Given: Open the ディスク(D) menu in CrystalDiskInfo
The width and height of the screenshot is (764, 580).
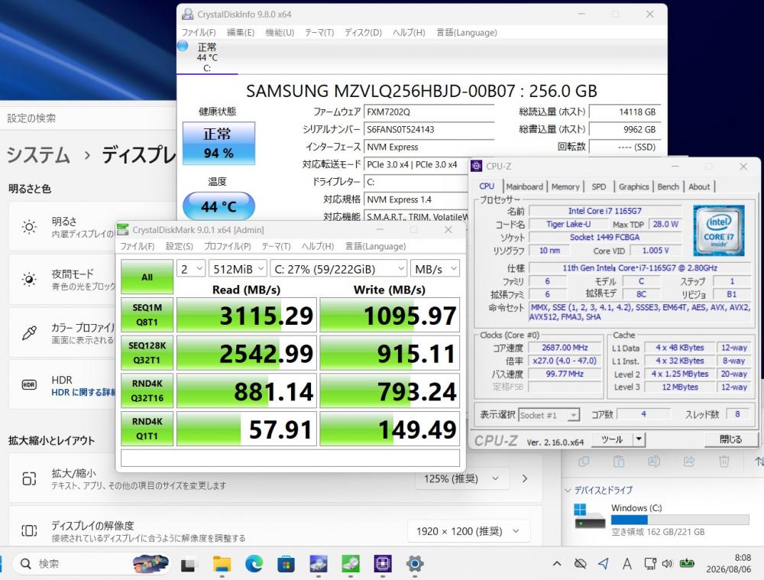Looking at the screenshot, I should click(x=363, y=33).
